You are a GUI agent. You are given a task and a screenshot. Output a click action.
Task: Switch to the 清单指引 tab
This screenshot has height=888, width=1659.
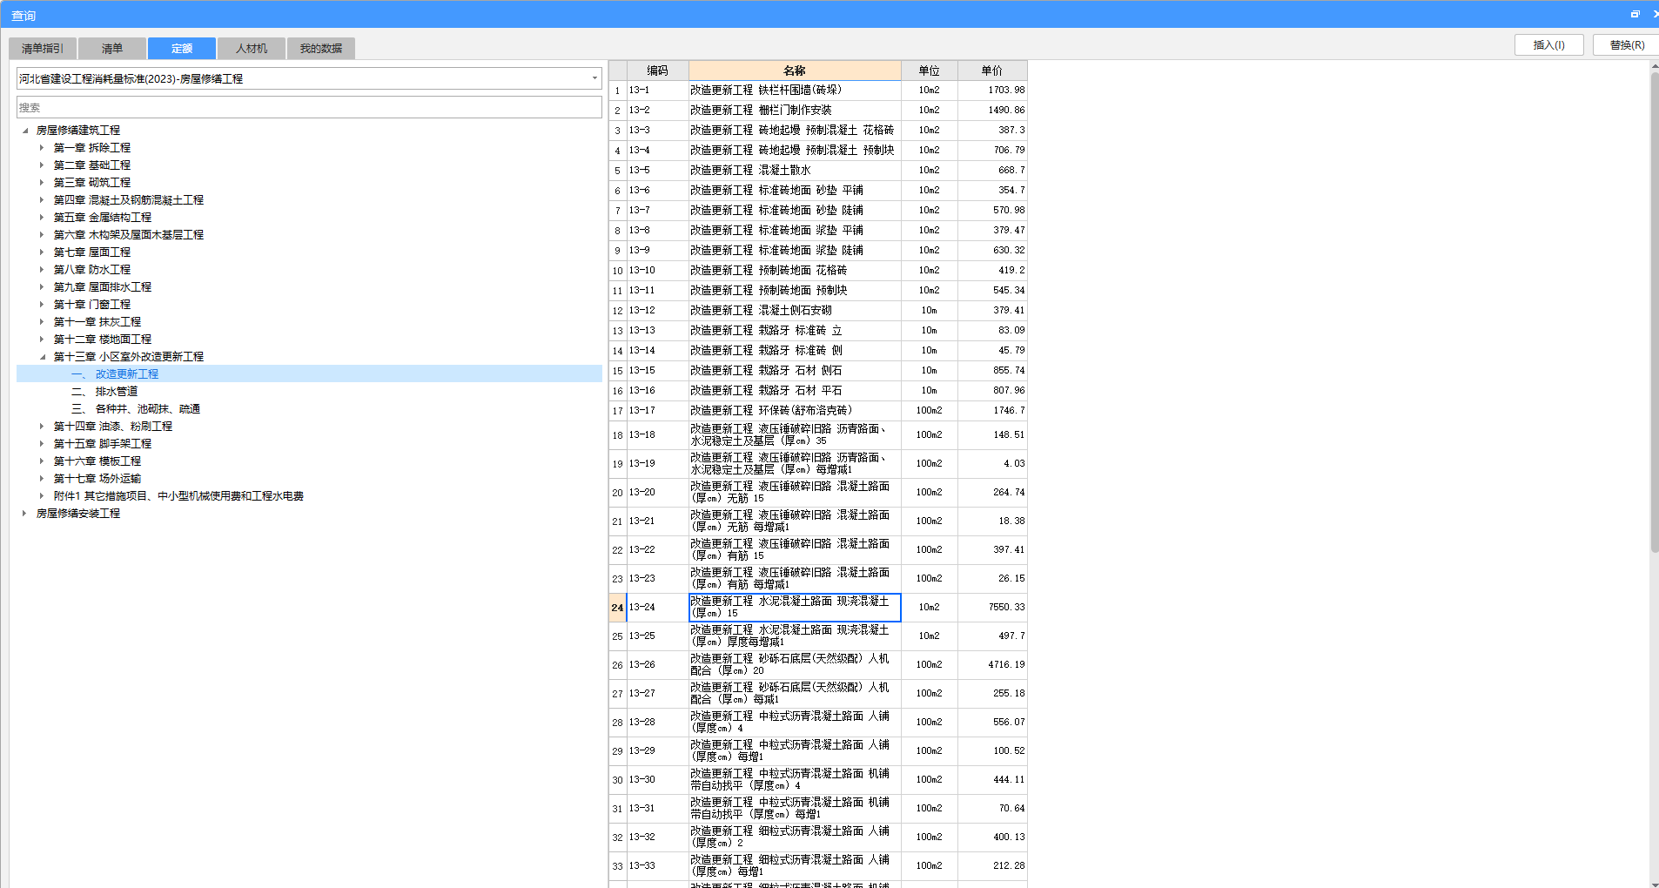43,49
